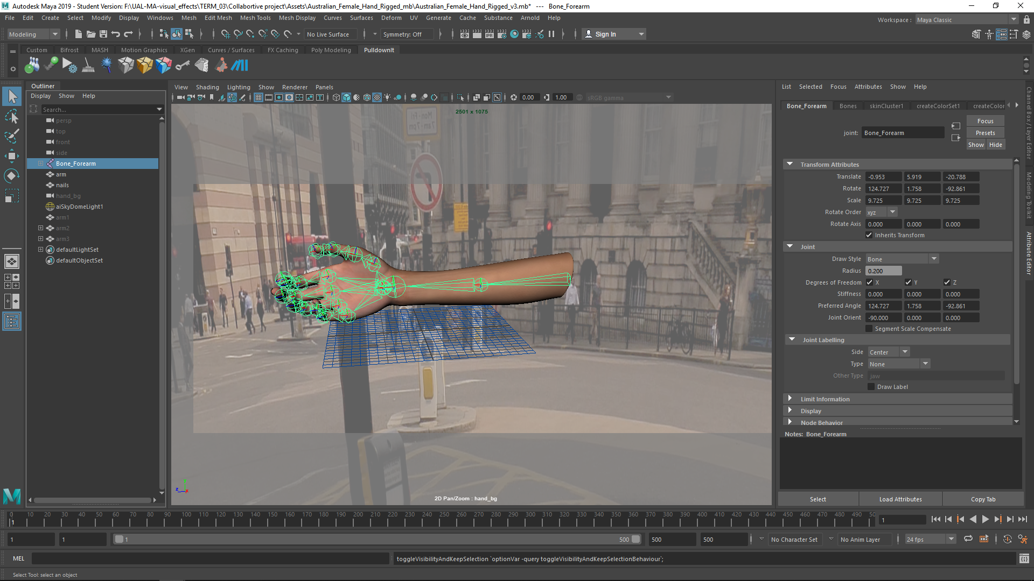
Task: Click the playback range slider bar
Action: pyautogui.click(x=377, y=539)
